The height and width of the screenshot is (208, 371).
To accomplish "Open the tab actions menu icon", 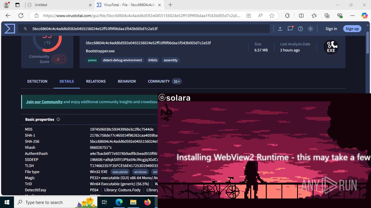I will [17, 5].
